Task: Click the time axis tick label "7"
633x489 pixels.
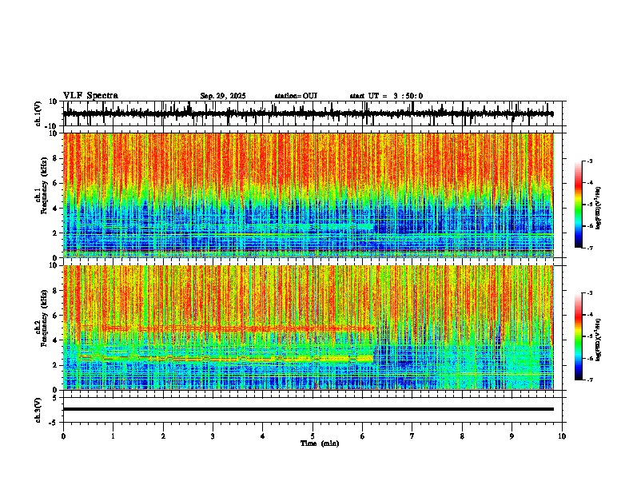Action: tap(412, 436)
